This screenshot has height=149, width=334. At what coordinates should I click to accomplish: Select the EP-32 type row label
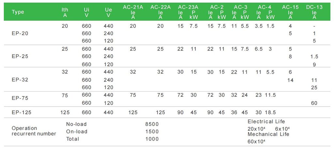tap(20, 80)
